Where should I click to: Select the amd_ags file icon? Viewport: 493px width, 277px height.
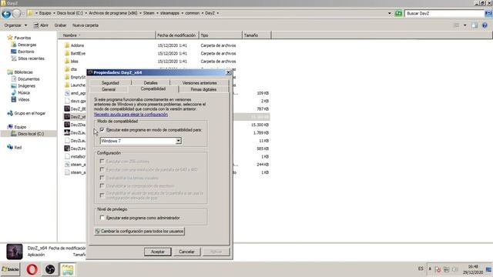[67, 93]
